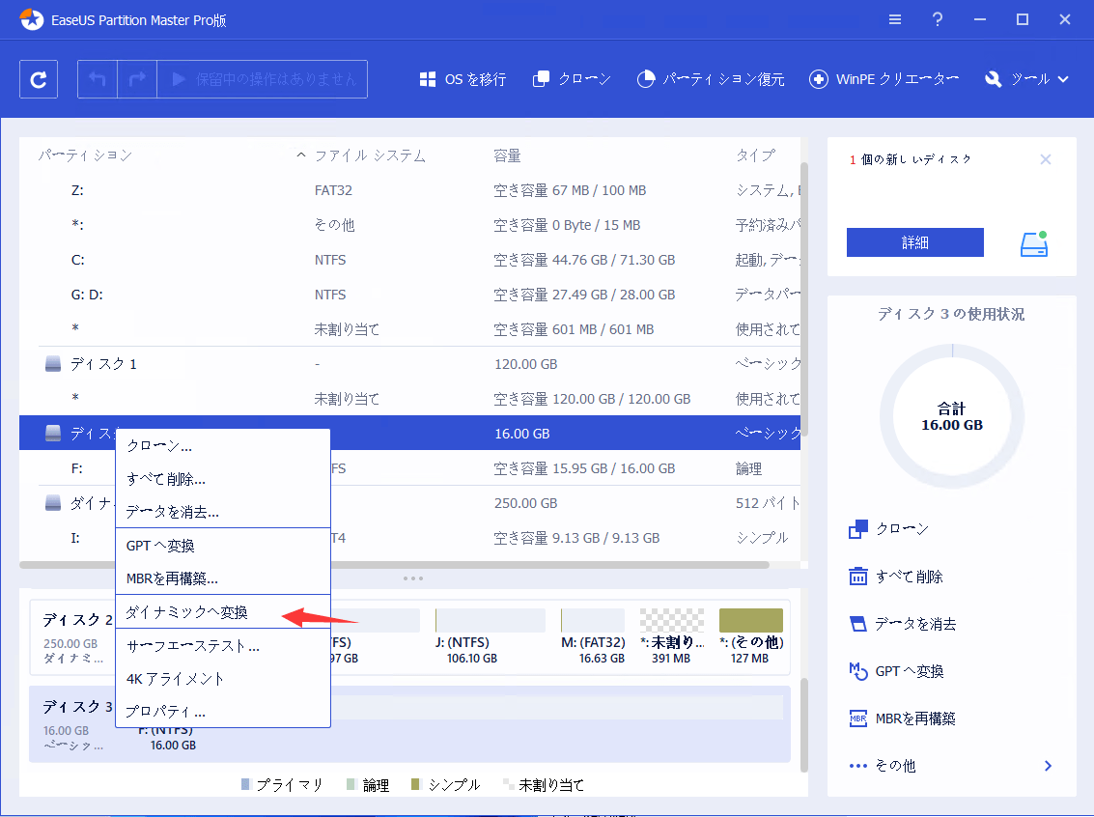This screenshot has width=1094, height=817.
Task: Click the undo arrow icon
Action: (97, 78)
